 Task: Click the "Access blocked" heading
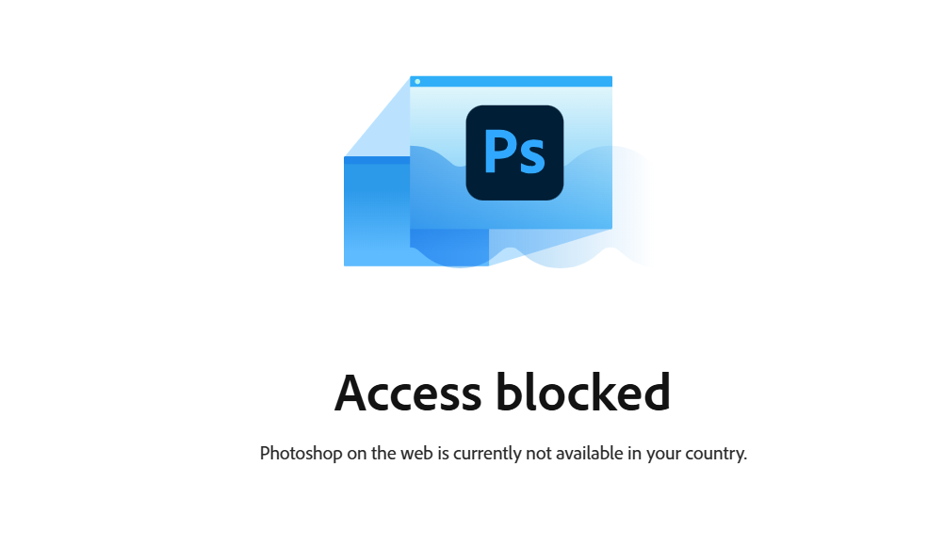[502, 393]
